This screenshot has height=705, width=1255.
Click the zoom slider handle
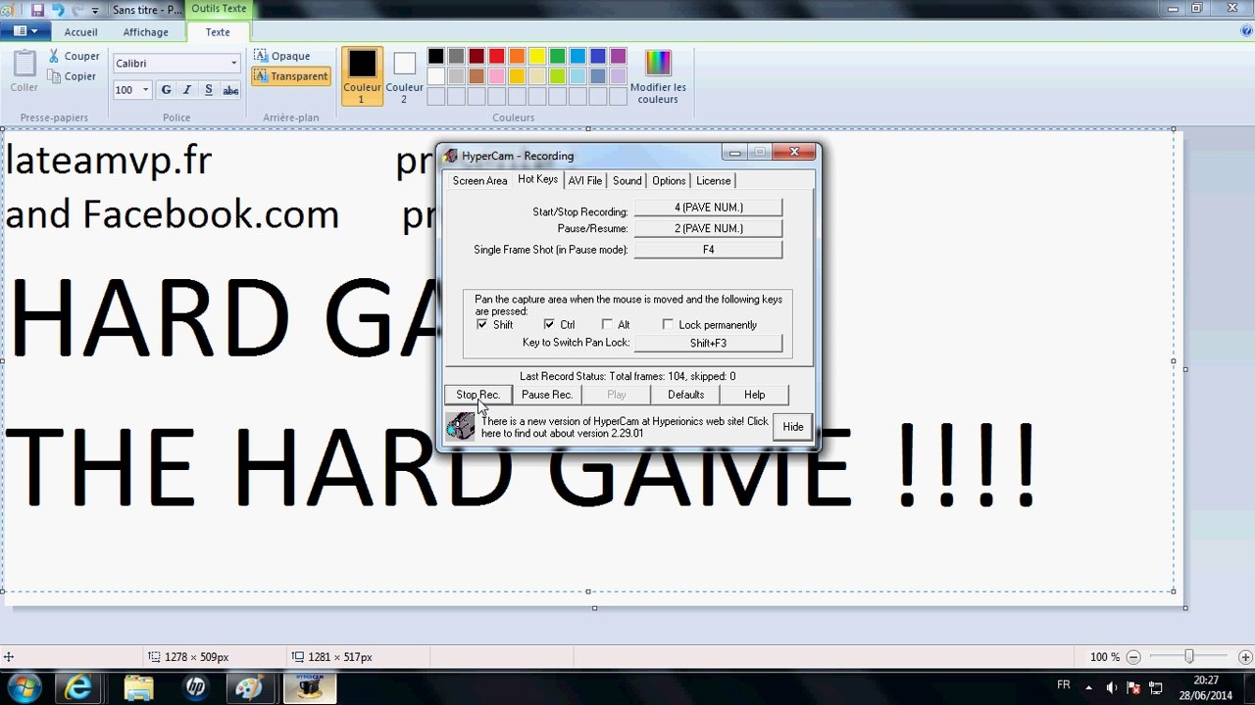click(1188, 657)
